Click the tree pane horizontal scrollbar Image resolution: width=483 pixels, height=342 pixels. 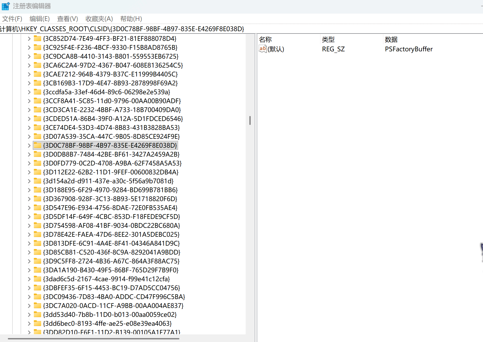[x=94, y=339]
